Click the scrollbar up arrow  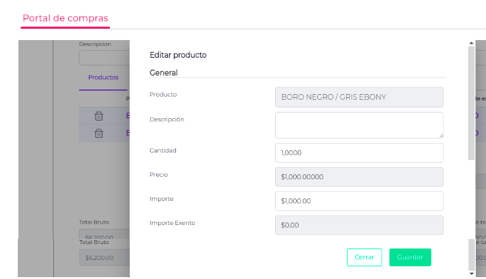471,43
